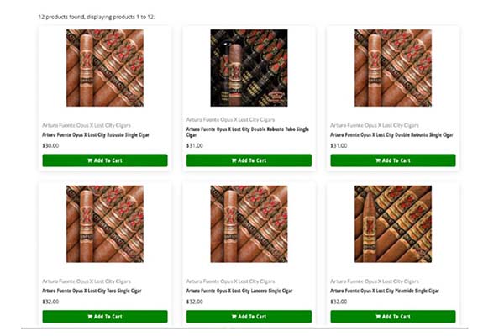Open Opus X Lost City Robusto title link
Viewport: 504px width, 336px height.
96,135
